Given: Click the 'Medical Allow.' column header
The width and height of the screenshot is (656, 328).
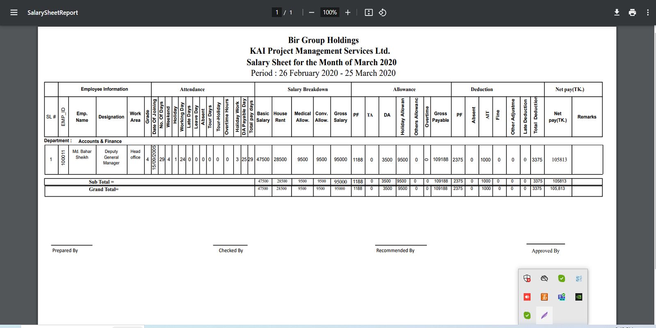Looking at the screenshot, I should click(x=303, y=117).
